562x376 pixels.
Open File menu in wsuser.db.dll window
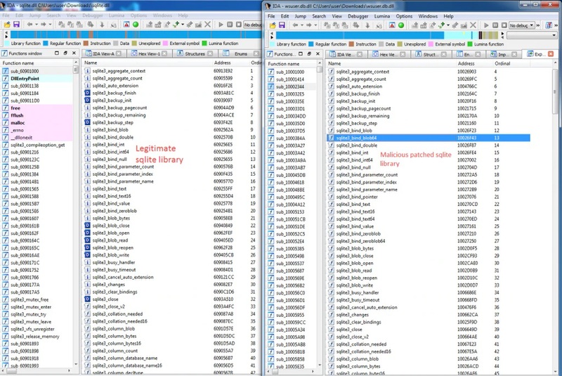pos(271,16)
